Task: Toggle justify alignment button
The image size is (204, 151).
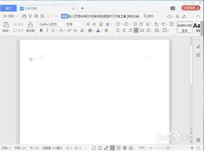Action: [136, 30]
